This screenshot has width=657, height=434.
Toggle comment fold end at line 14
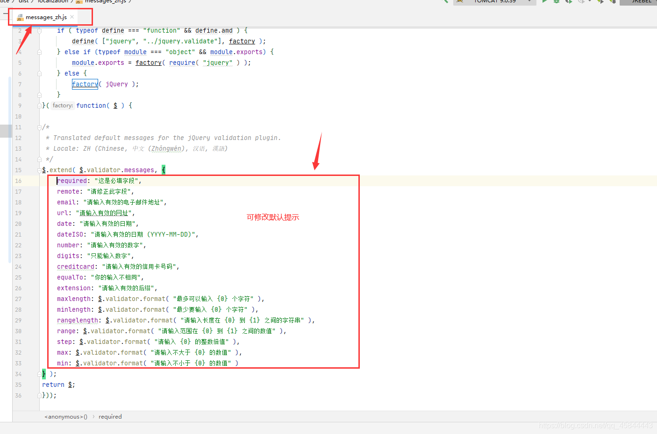(40, 160)
